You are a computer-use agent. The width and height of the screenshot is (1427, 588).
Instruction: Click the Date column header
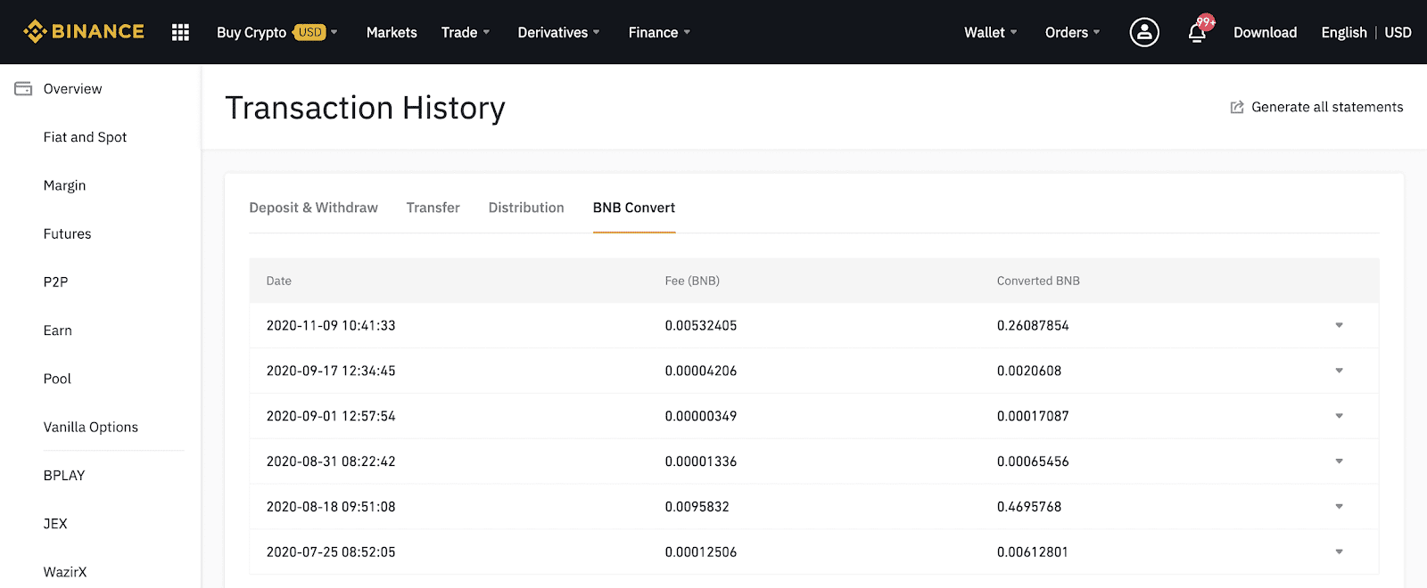[278, 281]
